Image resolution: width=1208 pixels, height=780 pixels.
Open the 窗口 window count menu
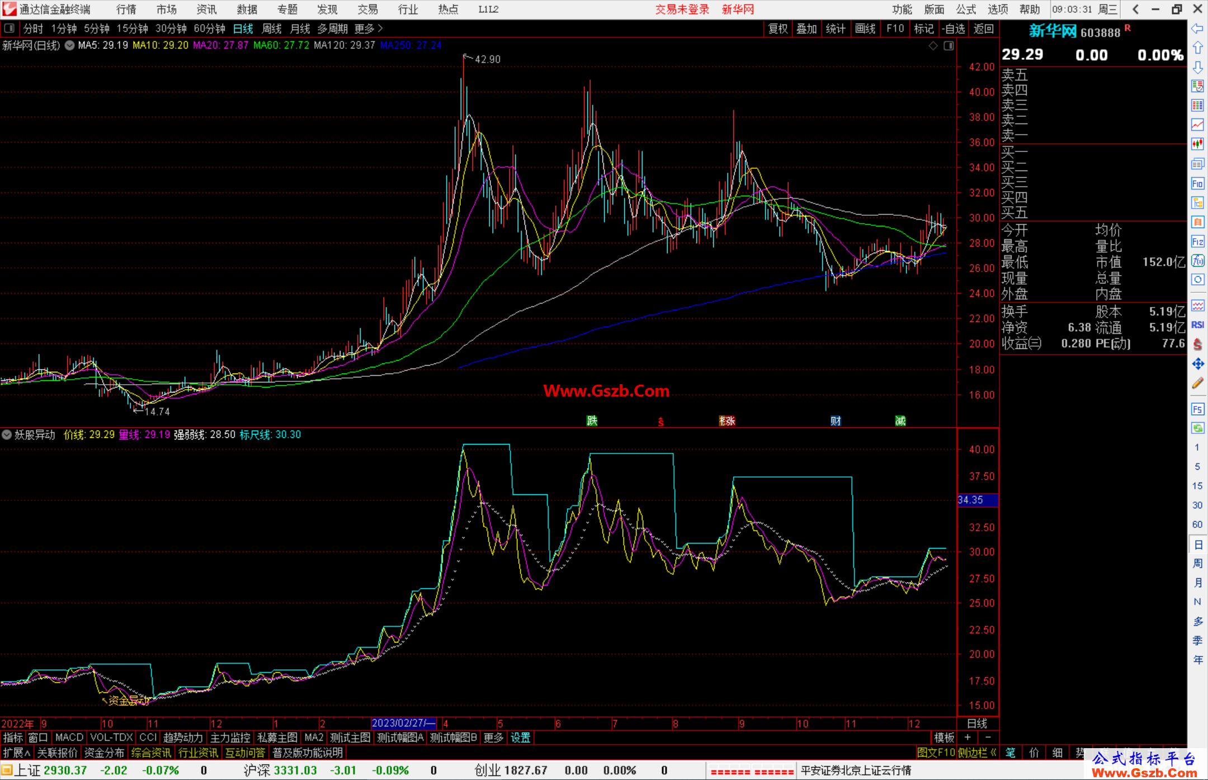(38, 738)
